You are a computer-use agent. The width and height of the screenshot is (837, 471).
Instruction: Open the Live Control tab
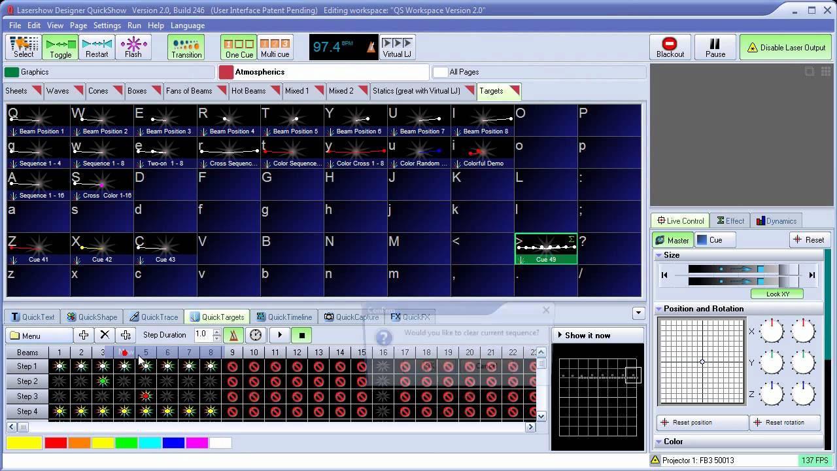coord(680,221)
